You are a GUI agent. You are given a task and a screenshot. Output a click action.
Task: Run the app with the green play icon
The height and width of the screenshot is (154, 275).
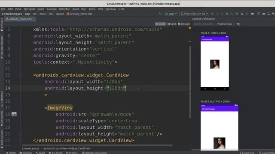coord(212,14)
